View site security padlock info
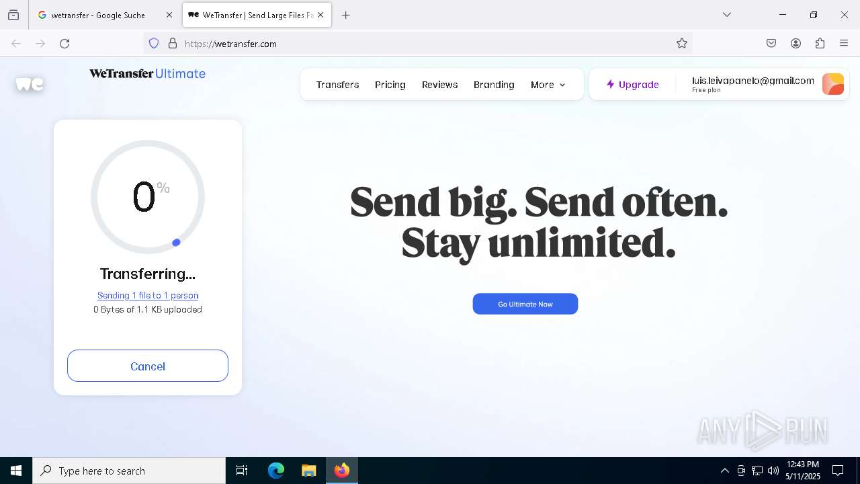 (x=173, y=44)
